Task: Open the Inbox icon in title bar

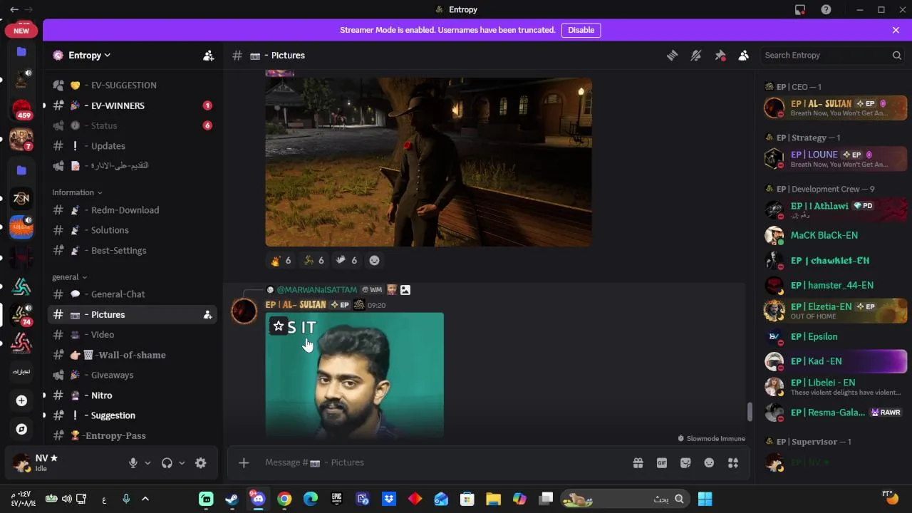Action: click(x=800, y=9)
